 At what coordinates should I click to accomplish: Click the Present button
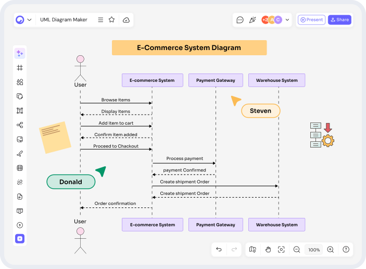pos(311,20)
